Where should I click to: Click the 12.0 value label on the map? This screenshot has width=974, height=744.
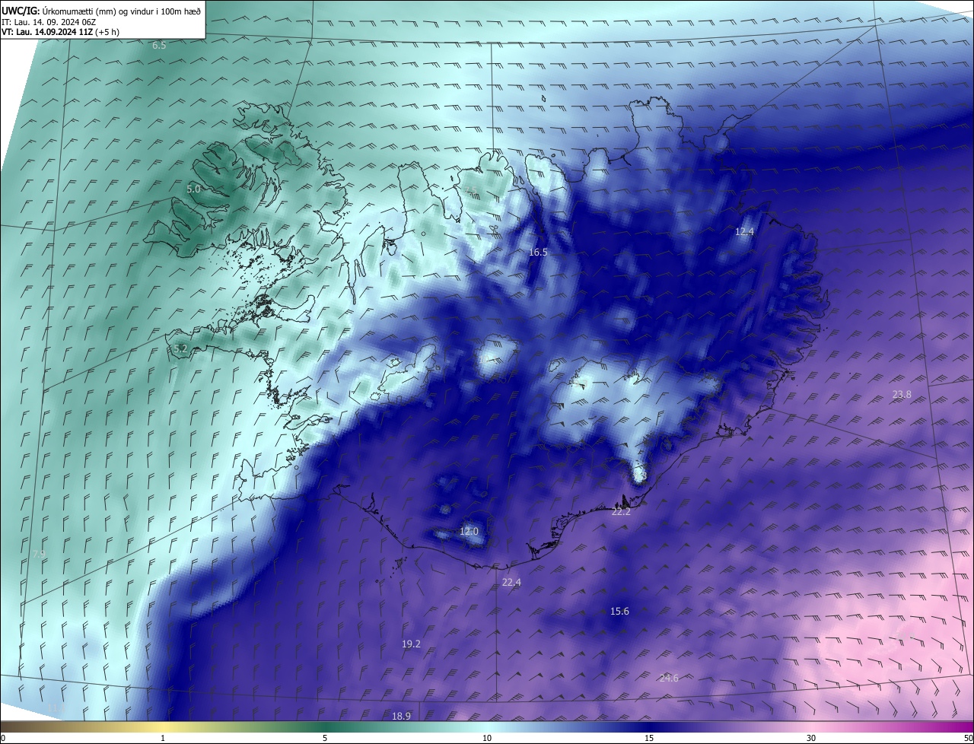[469, 531]
